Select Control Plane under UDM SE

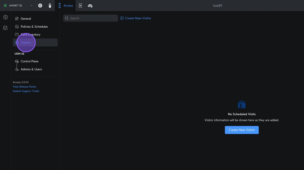click(29, 61)
